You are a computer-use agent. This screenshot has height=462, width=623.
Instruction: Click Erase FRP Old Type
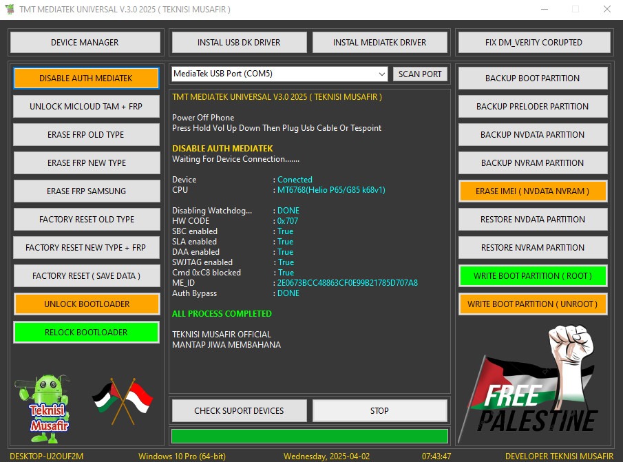click(x=86, y=135)
